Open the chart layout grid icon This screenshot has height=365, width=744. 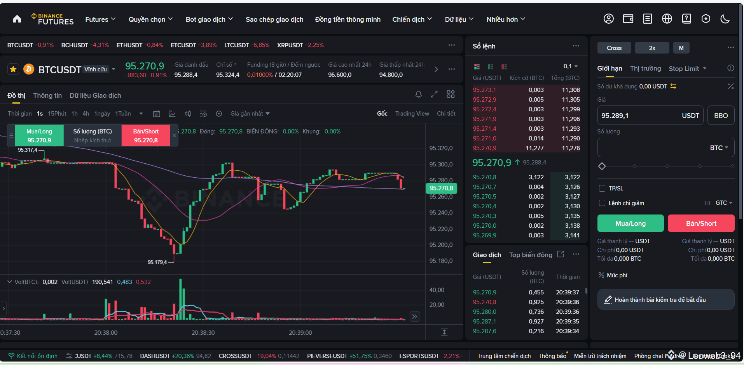point(451,94)
